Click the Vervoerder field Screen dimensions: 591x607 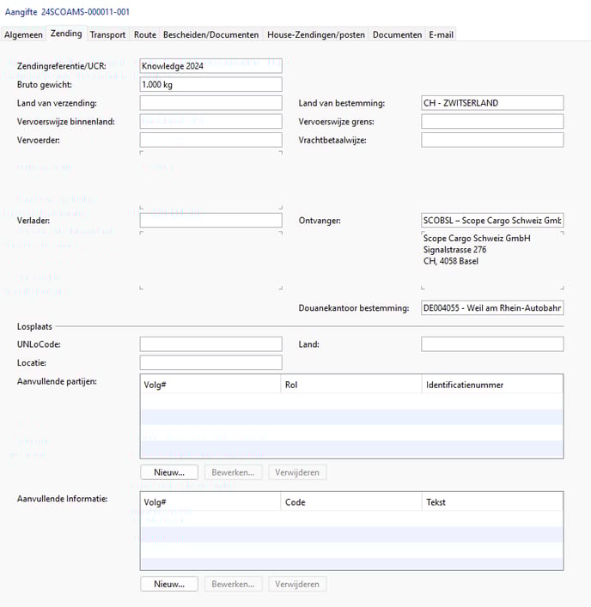coord(210,140)
